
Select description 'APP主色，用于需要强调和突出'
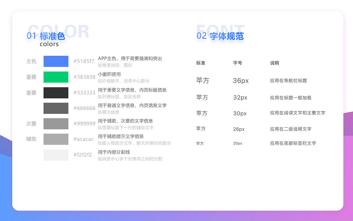click(x=130, y=59)
